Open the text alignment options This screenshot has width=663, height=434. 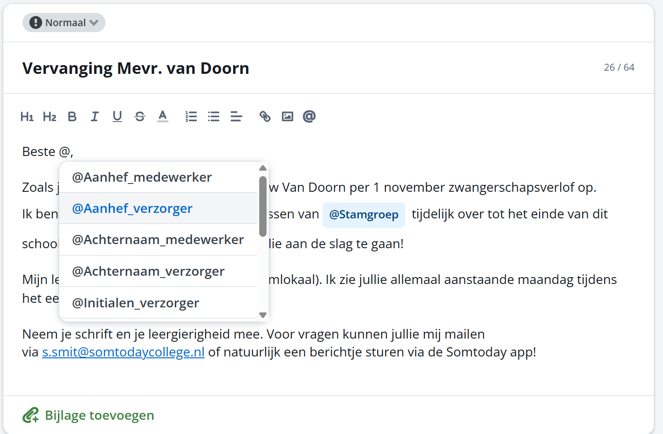(x=236, y=117)
